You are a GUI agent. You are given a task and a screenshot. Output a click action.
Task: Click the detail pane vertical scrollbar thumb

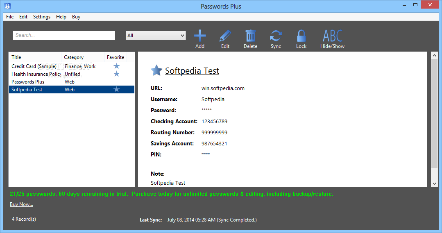point(434,114)
